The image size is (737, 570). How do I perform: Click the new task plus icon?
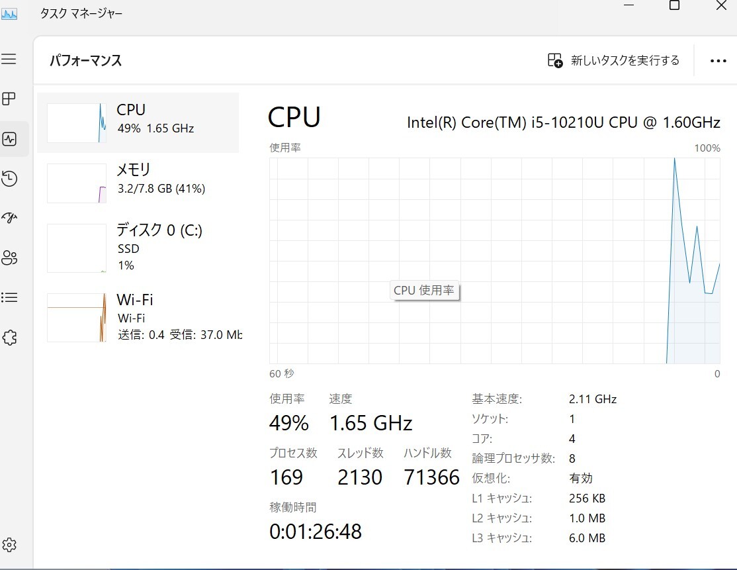554,60
